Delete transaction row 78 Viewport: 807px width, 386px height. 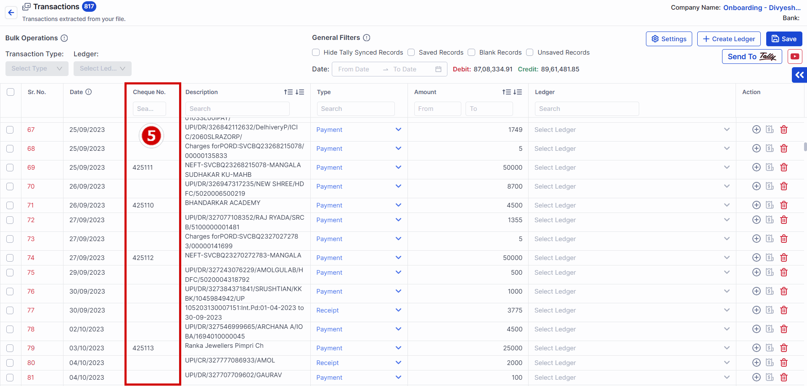pos(784,329)
